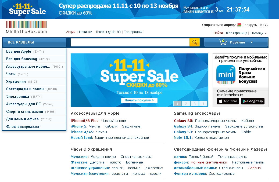
Task: Open the App Store download badge
Action: [228, 101]
